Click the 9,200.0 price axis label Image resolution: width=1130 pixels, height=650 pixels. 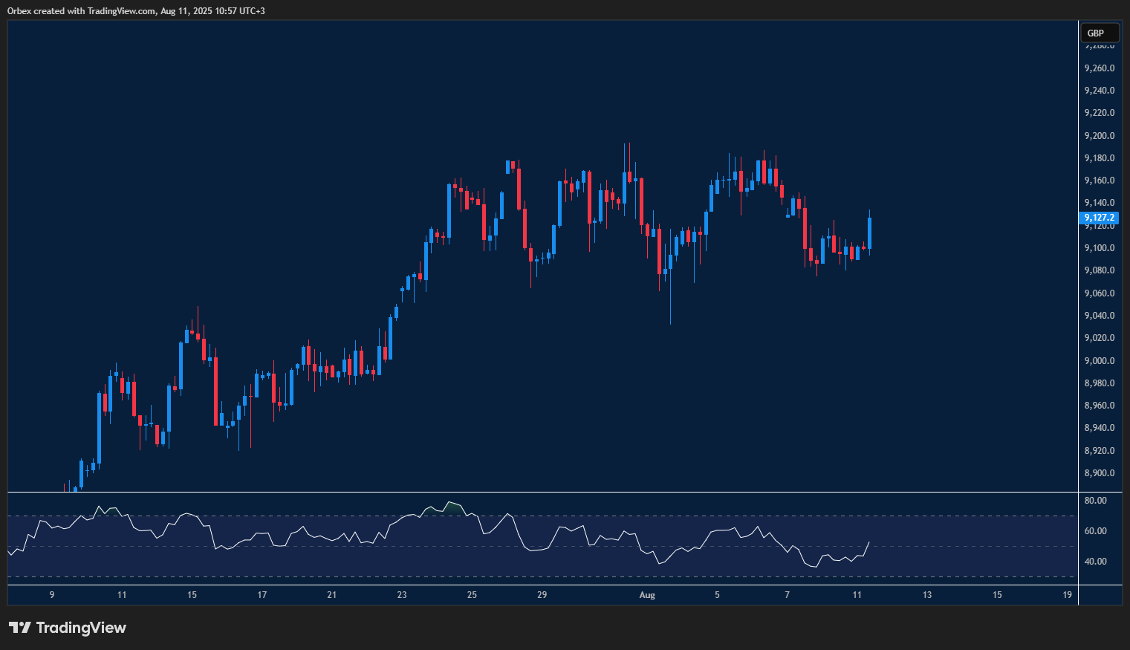pyautogui.click(x=1100, y=136)
